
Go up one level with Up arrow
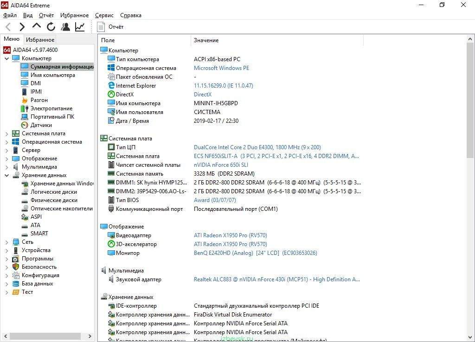pyautogui.click(x=36, y=26)
